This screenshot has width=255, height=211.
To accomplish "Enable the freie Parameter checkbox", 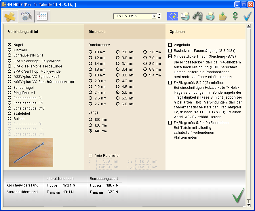I will pos(91,156).
